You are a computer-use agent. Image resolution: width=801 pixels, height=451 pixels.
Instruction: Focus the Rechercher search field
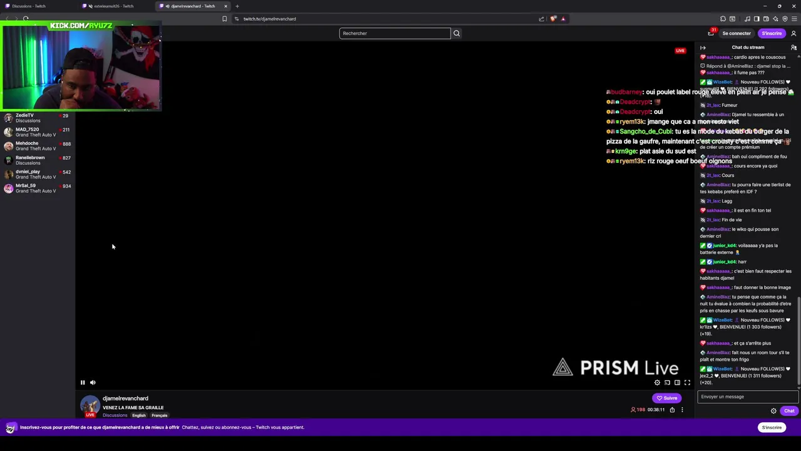pos(395,33)
